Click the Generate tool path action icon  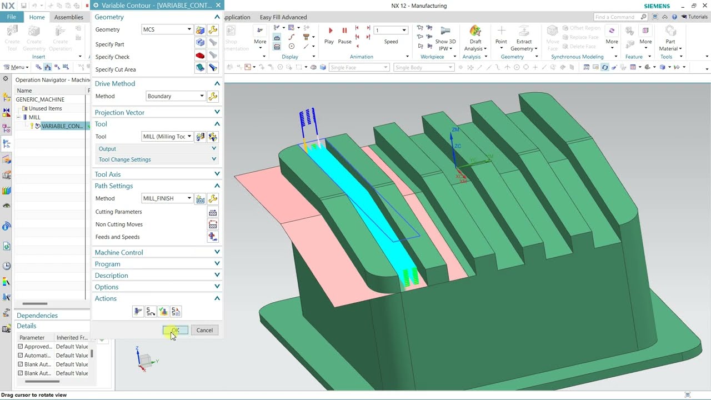tap(138, 312)
